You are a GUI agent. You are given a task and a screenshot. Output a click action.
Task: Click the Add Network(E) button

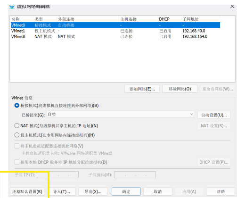click(142, 89)
